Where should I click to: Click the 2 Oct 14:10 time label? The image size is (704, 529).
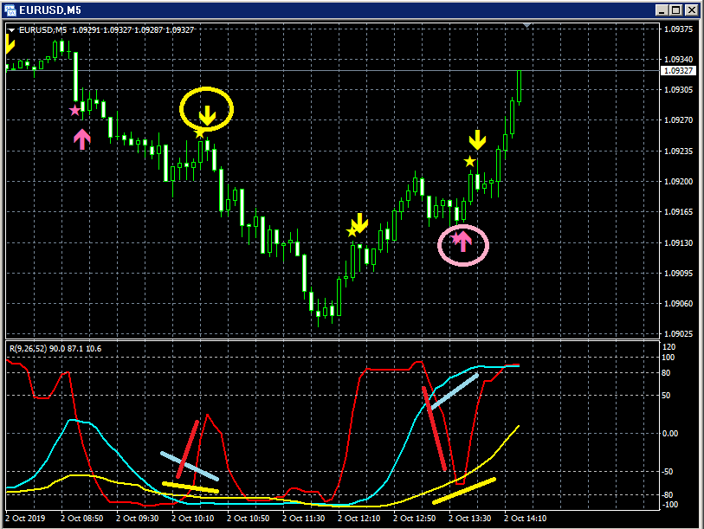point(526,519)
